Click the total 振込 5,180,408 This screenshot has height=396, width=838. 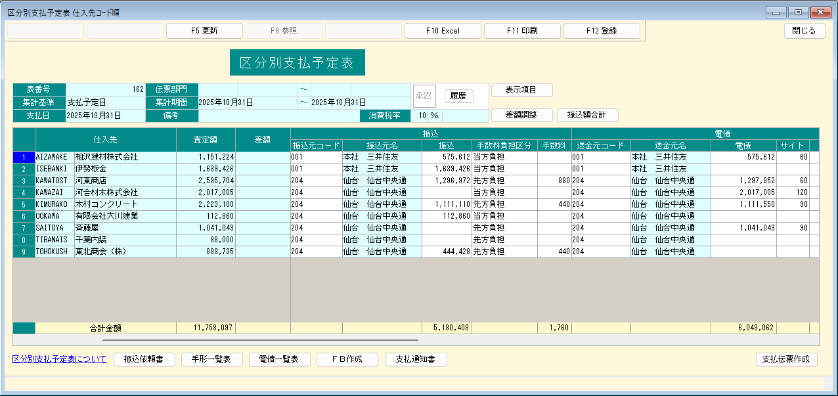447,328
